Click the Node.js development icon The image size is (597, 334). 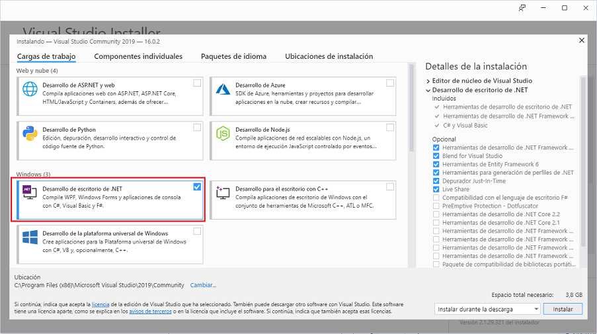coord(222,133)
